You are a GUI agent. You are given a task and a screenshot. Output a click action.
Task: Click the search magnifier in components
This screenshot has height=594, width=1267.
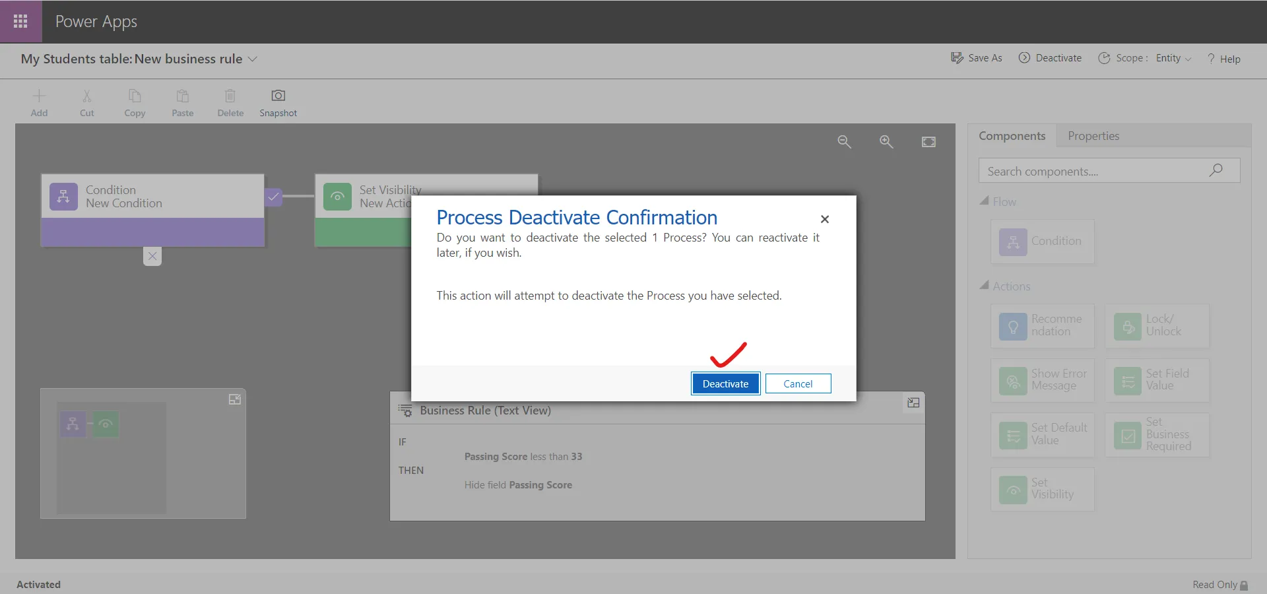1216,170
